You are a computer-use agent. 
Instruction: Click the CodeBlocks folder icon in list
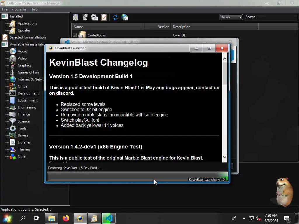click(82, 35)
